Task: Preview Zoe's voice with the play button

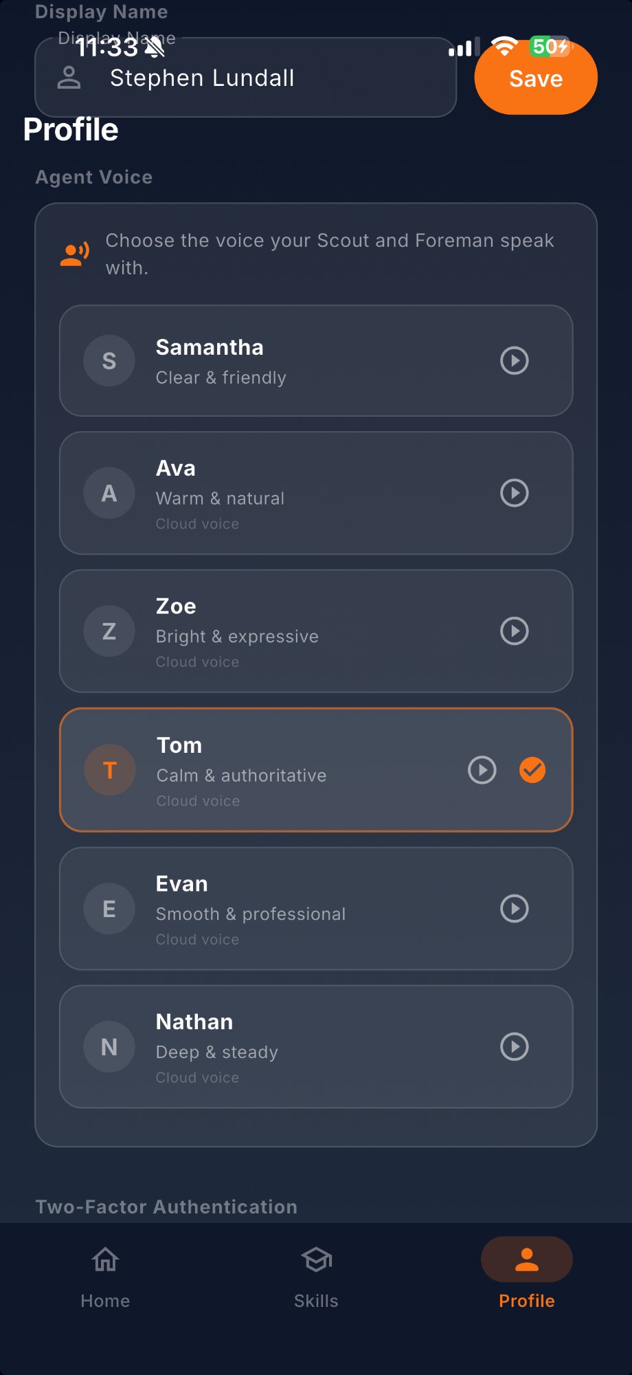Action: click(x=514, y=631)
